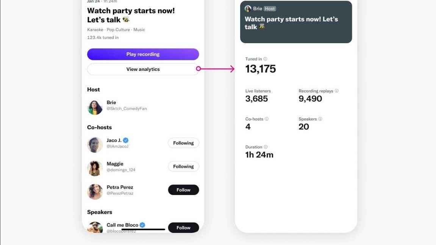The image size is (436, 245).
Task: Toggle Following for Maggie
Action: 183,167
